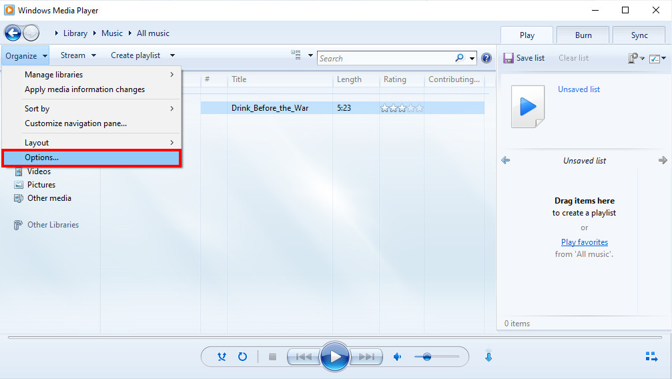Open the Organize dropdown menu
Image resolution: width=672 pixels, height=379 pixels.
click(26, 56)
